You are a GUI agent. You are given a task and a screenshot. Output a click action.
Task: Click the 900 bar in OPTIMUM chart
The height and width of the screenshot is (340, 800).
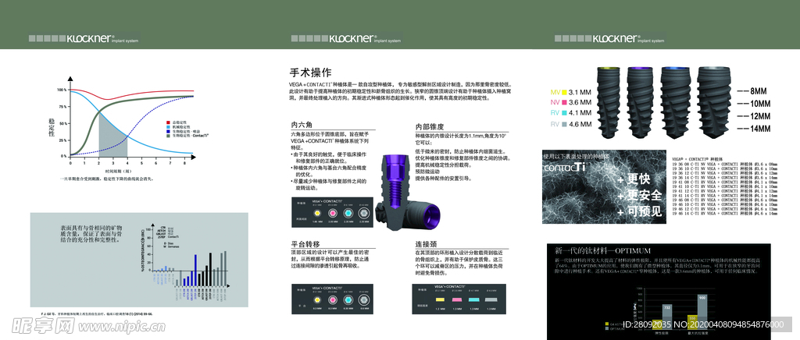point(702,310)
